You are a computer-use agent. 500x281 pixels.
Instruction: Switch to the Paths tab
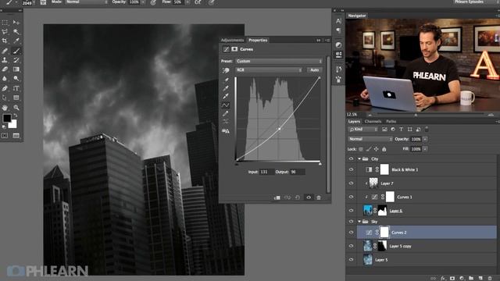click(391, 122)
